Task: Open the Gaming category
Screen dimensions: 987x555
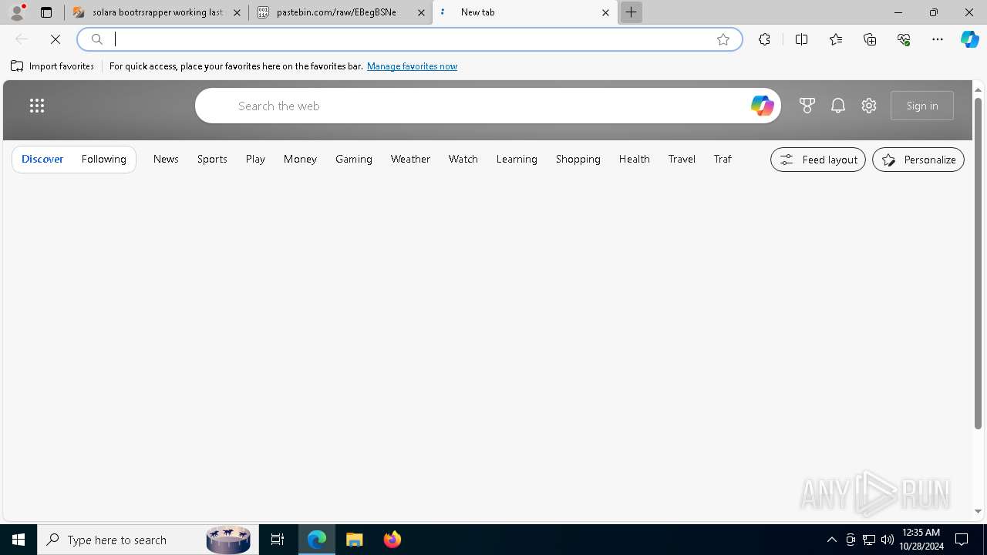Action: [x=354, y=159]
